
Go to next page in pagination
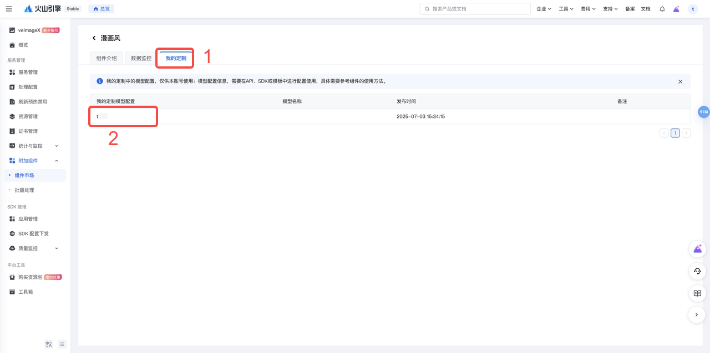(x=686, y=133)
